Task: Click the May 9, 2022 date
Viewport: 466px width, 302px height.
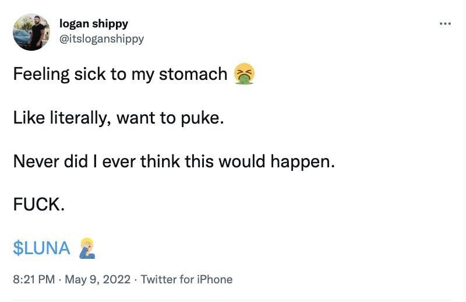Action: pos(98,279)
